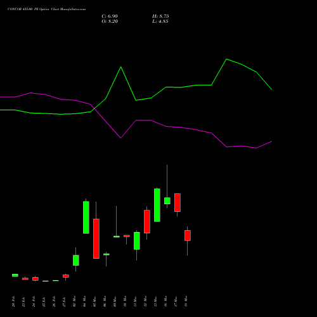Click the 17 Mar date label

pos(176,301)
